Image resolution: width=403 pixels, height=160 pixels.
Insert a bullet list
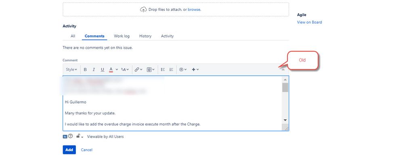163,69
